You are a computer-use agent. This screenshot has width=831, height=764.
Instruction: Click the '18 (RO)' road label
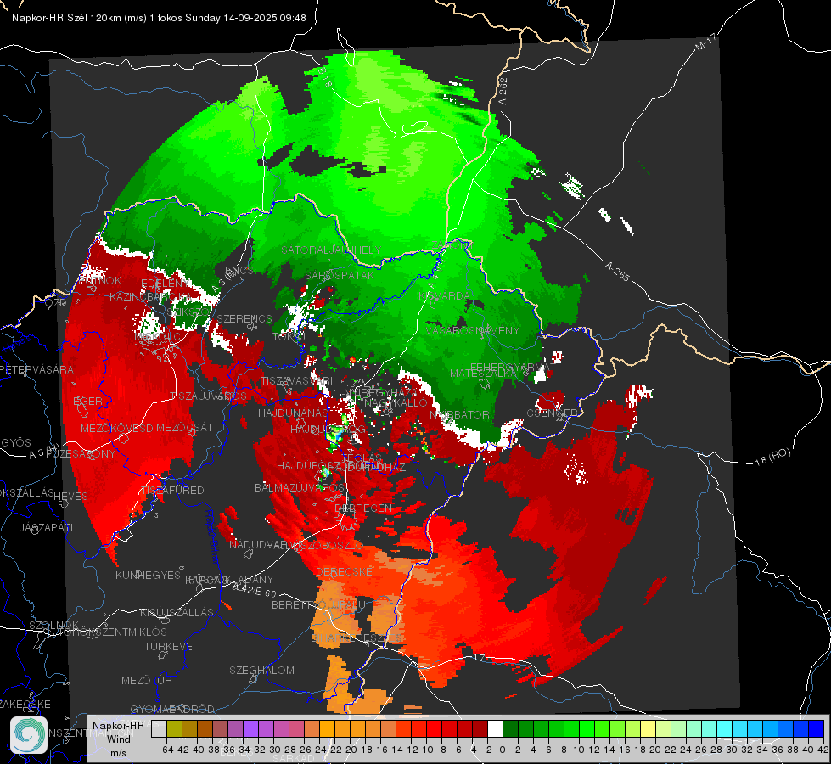(772, 457)
